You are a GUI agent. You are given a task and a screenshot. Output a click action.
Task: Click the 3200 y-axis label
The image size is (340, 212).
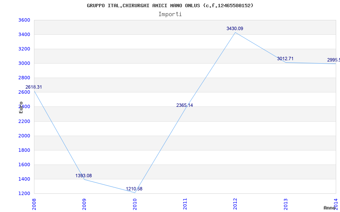24,49
